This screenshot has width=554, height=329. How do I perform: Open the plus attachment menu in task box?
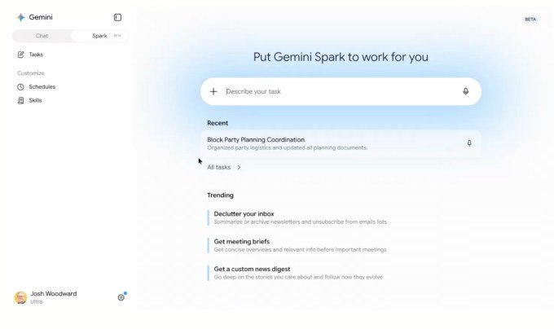click(213, 91)
